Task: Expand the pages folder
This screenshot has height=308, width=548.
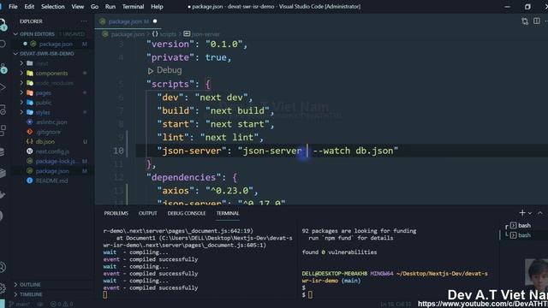Action: 21,92
